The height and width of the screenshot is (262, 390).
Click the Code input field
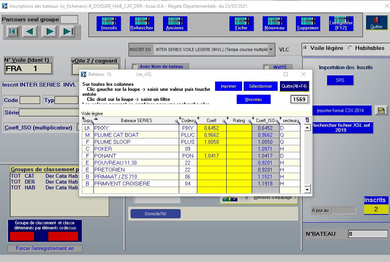30,100
